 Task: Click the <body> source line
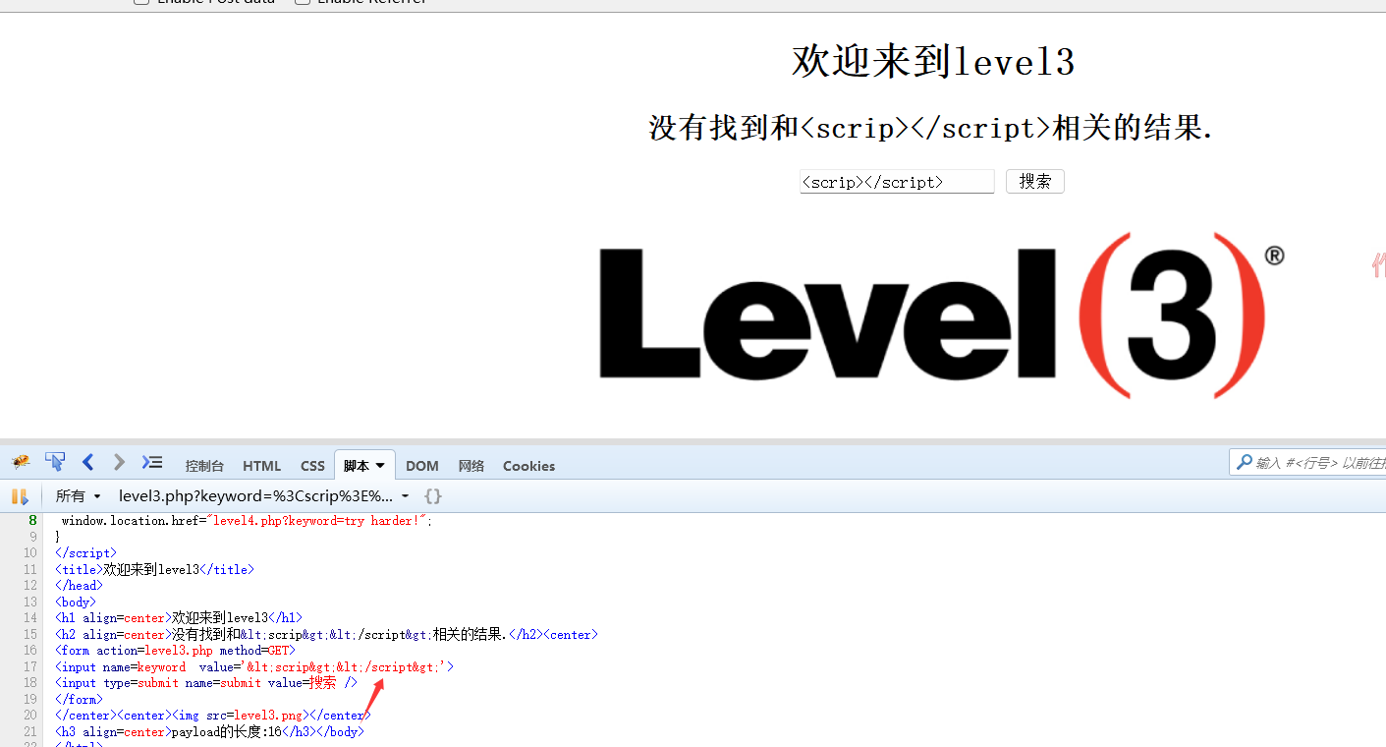tap(76, 602)
